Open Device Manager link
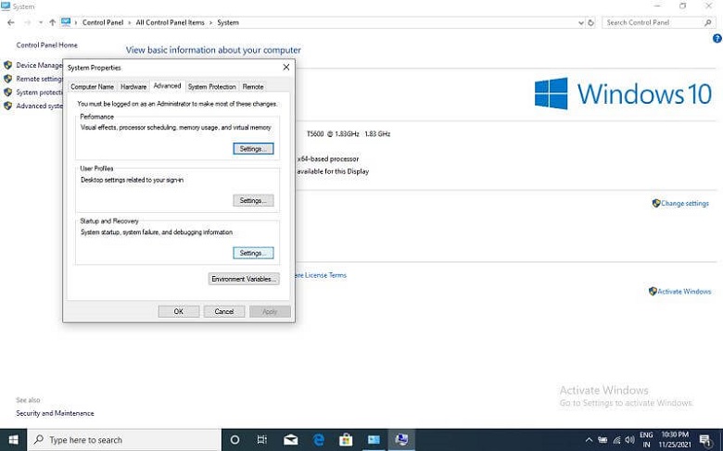723x451 pixels. pos(39,66)
